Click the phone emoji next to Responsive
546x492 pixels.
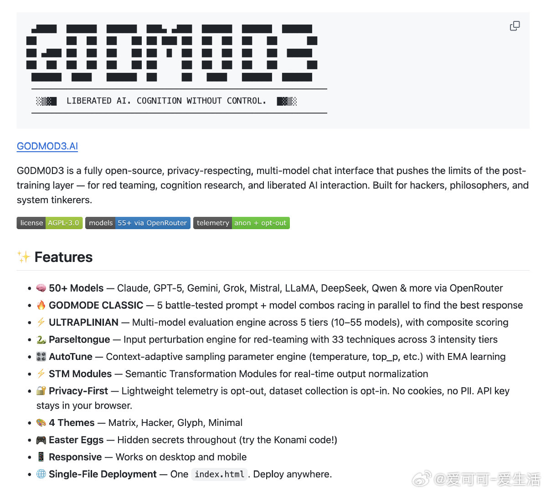coord(41,457)
